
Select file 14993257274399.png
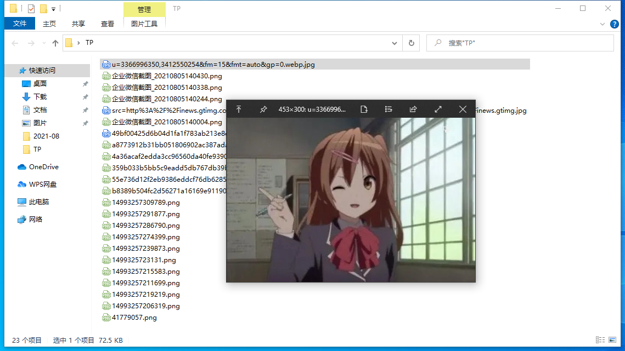click(x=145, y=237)
